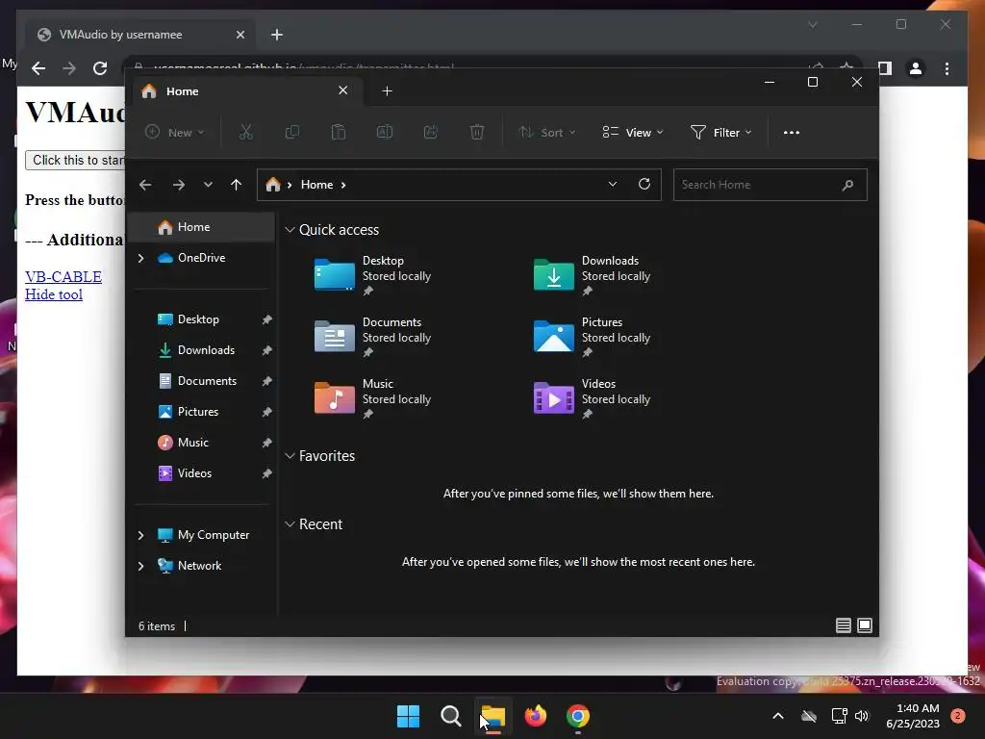Open the Downloads folder in Quick access
This screenshot has width=985, height=739.
click(x=592, y=275)
